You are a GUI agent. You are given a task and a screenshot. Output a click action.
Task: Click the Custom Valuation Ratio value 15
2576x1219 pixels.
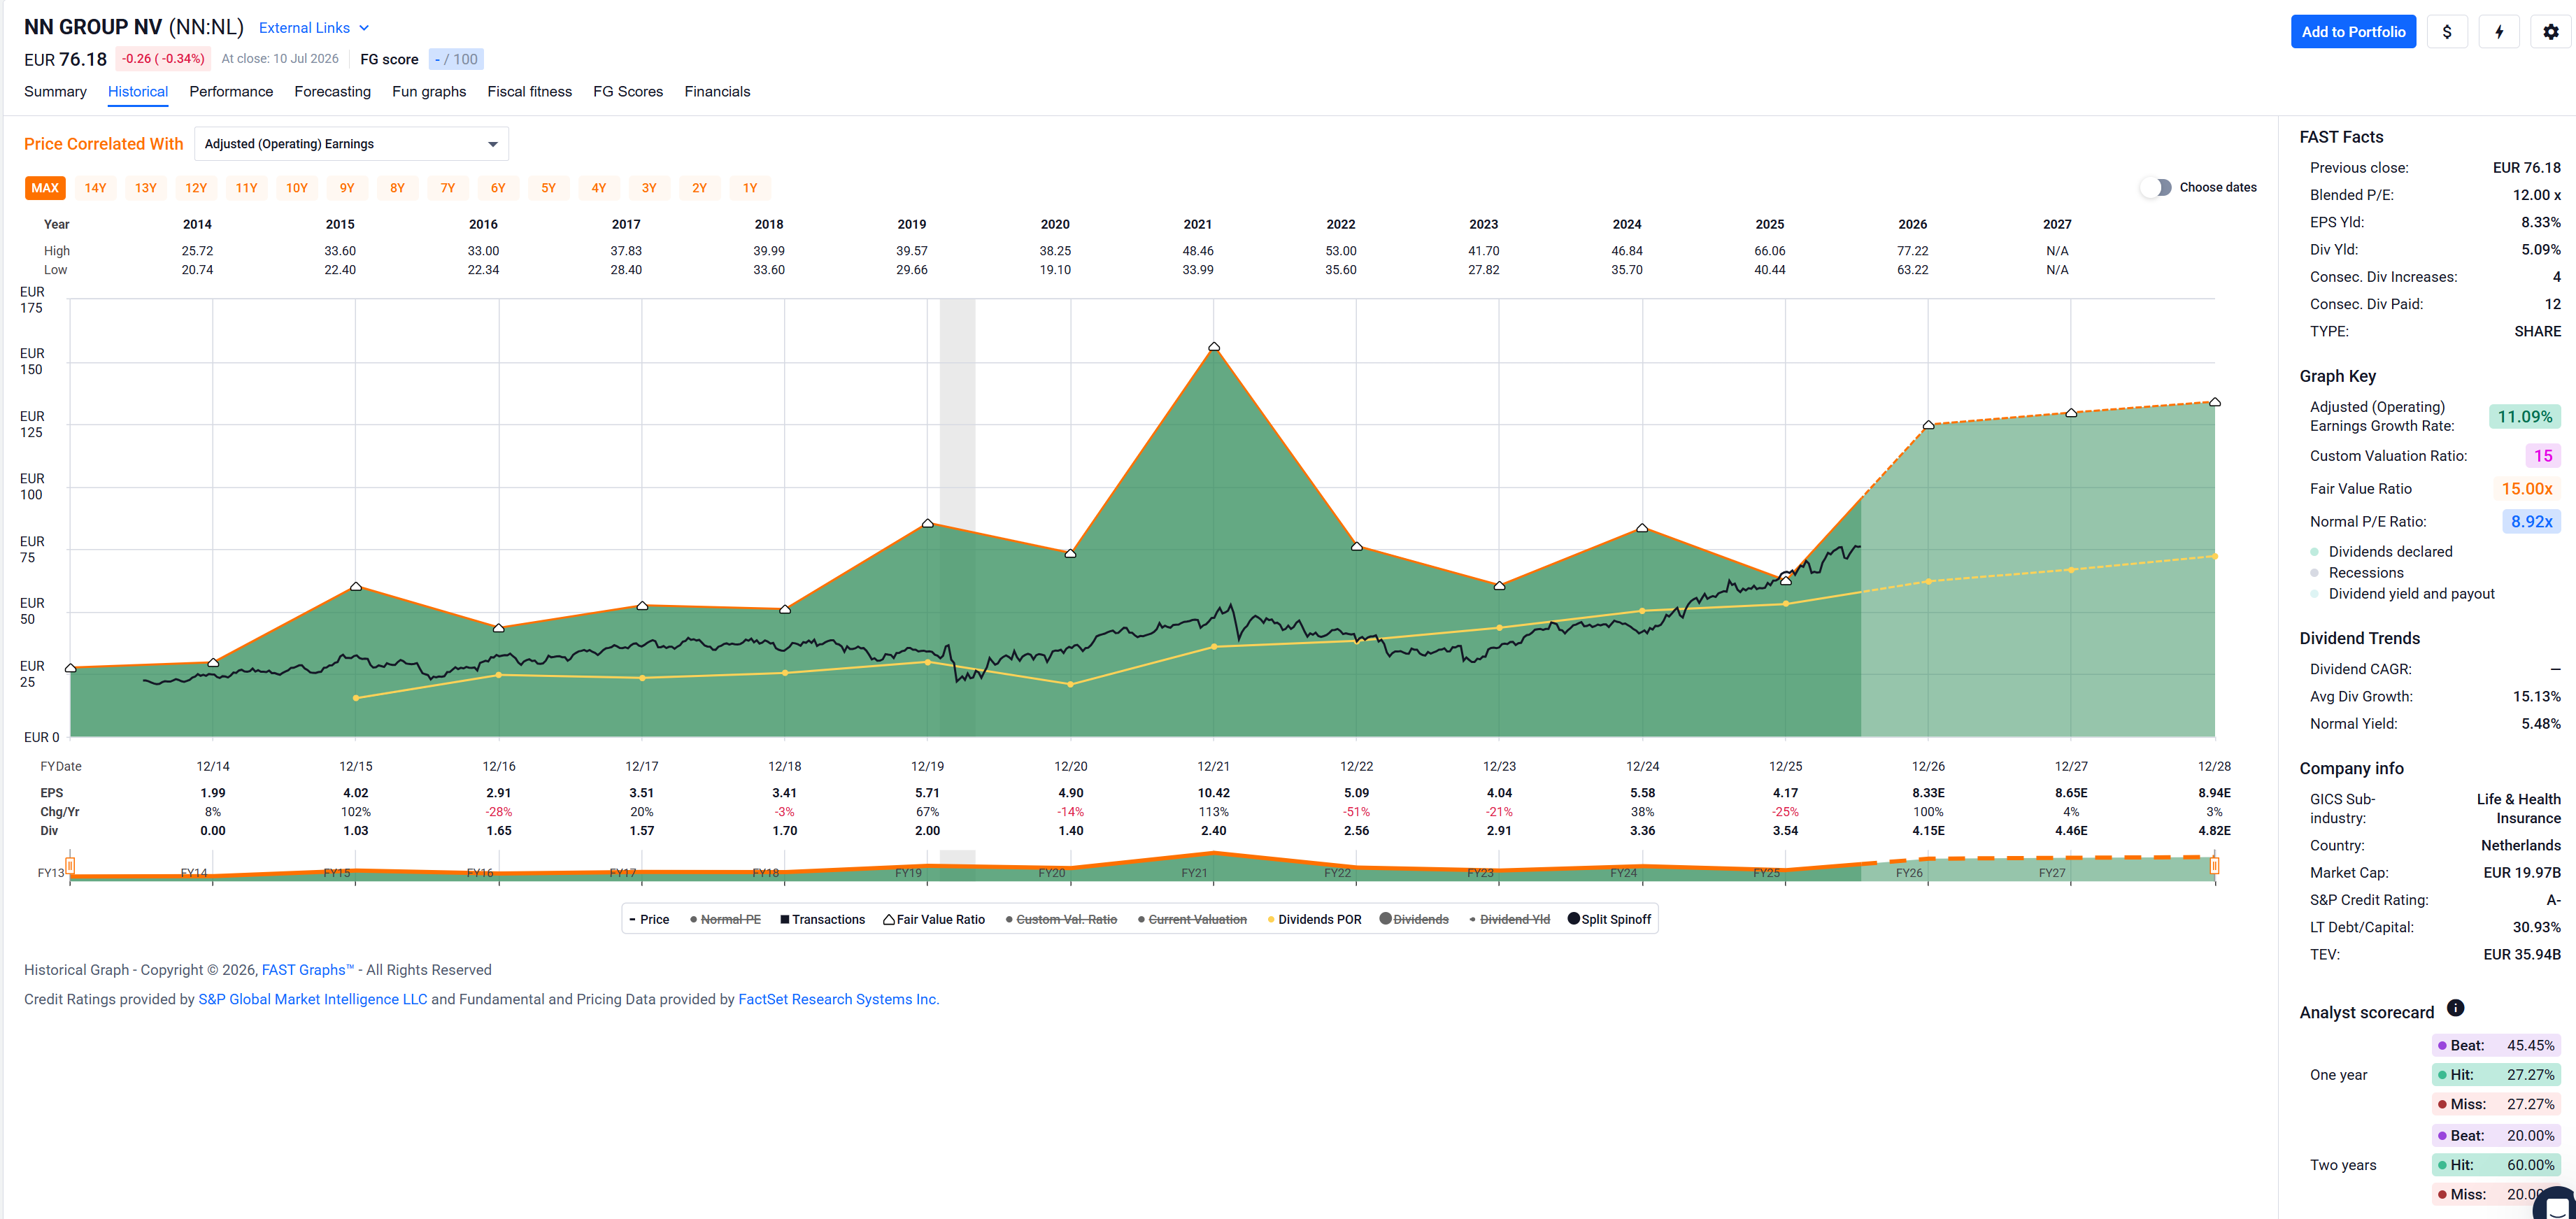click(x=2543, y=456)
